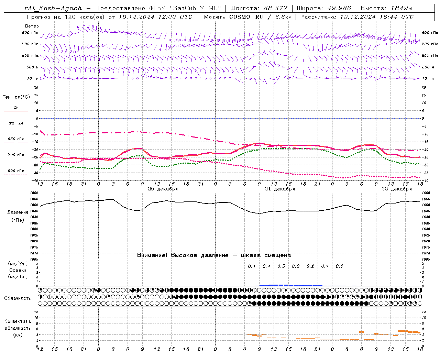Click the latitude value "Широта: 49.986"
This screenshot has width=440, height=352.
(x=324, y=8)
